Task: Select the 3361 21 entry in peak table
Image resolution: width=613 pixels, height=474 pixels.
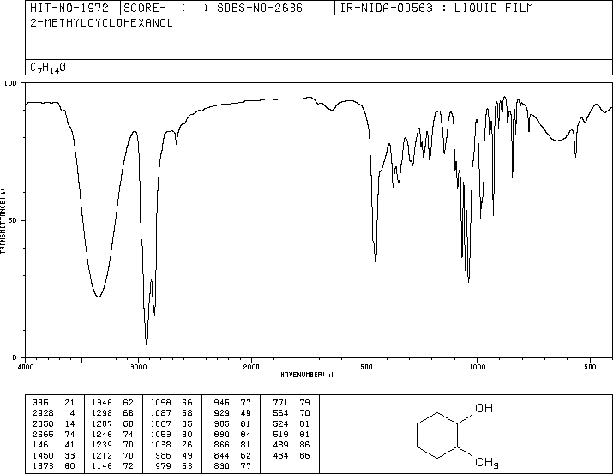Action: click(x=53, y=403)
